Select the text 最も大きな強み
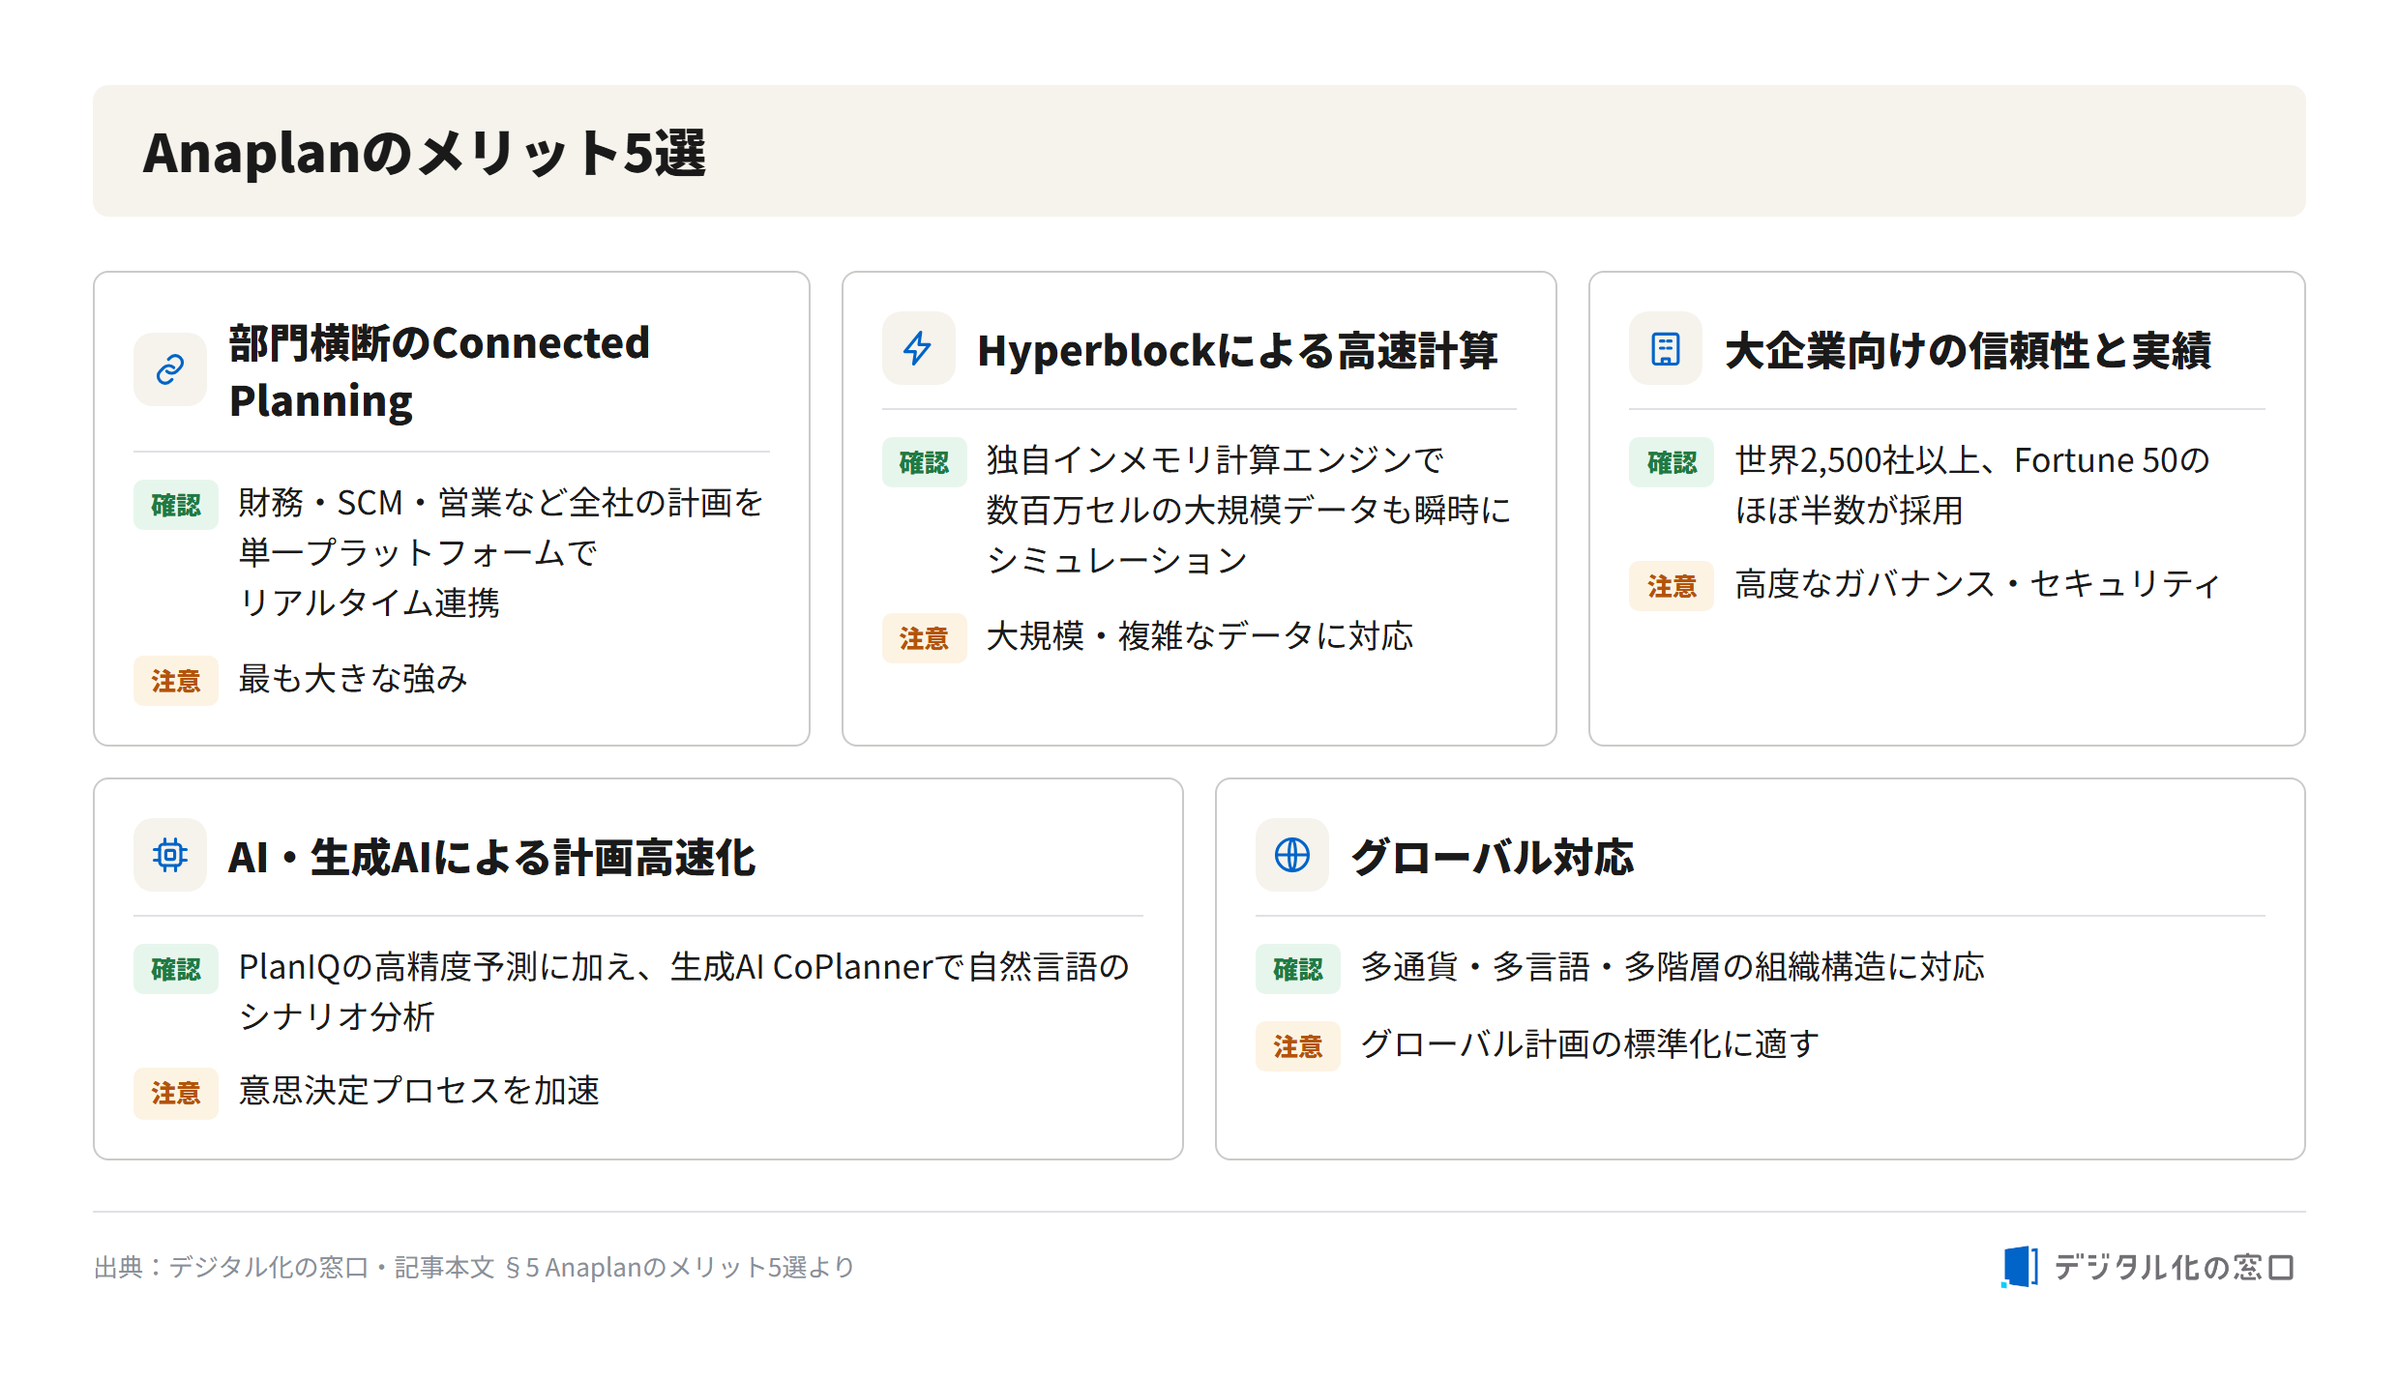The image size is (2399, 1379). (x=353, y=679)
